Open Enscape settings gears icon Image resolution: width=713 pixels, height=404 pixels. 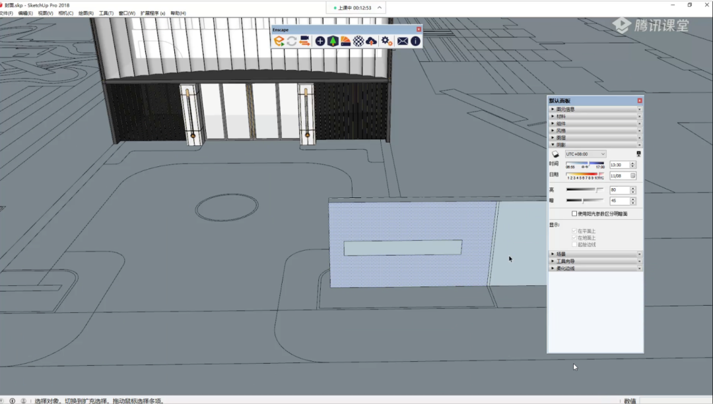tap(386, 41)
